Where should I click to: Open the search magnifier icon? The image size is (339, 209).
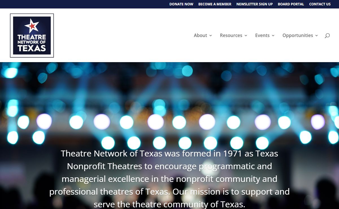pyautogui.click(x=327, y=36)
